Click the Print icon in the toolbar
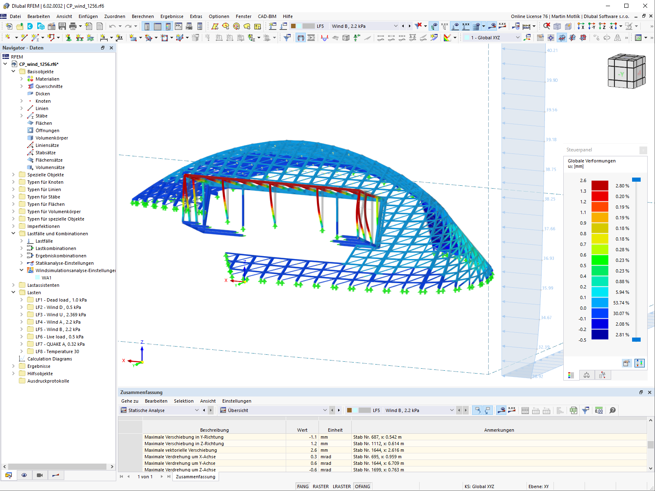 [x=73, y=26]
